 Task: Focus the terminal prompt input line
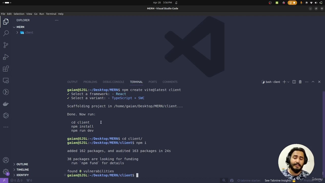[x=137, y=175]
